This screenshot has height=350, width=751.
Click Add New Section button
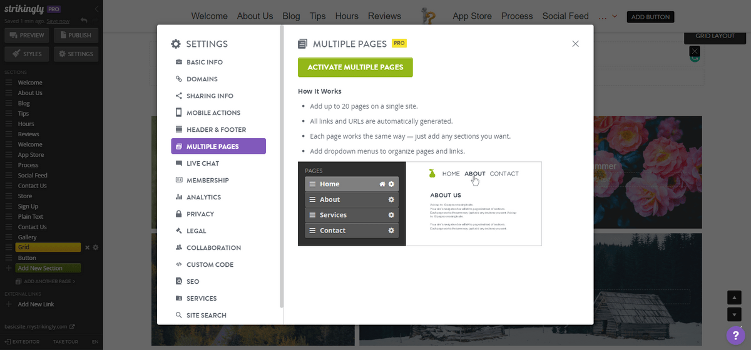click(48, 268)
